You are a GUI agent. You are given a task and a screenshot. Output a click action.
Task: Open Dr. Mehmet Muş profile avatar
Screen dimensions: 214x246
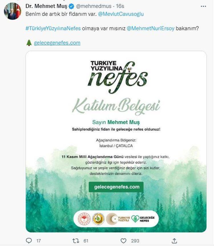[12, 12]
